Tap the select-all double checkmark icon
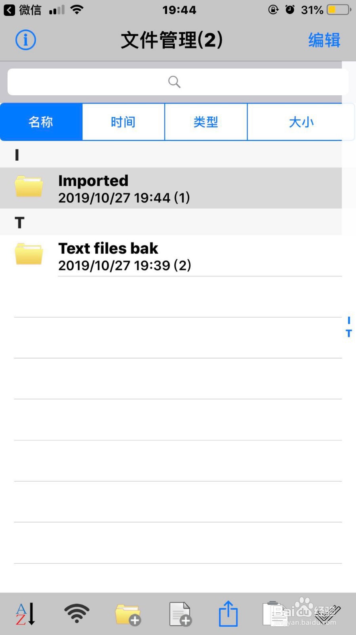This screenshot has height=635, width=356. click(x=327, y=614)
